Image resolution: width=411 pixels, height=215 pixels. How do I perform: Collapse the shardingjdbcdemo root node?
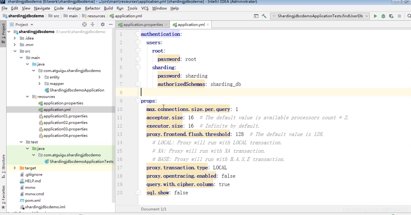point(9,32)
